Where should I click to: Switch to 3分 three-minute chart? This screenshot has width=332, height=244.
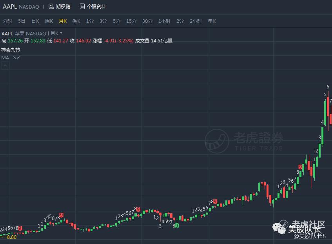(x=103, y=21)
